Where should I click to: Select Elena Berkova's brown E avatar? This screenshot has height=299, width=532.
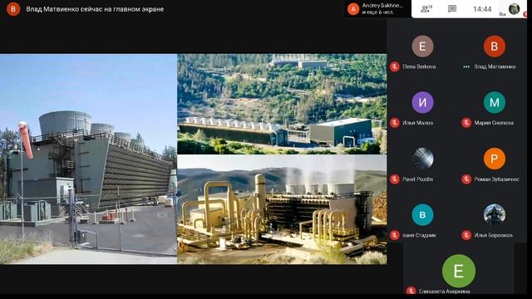(x=422, y=47)
